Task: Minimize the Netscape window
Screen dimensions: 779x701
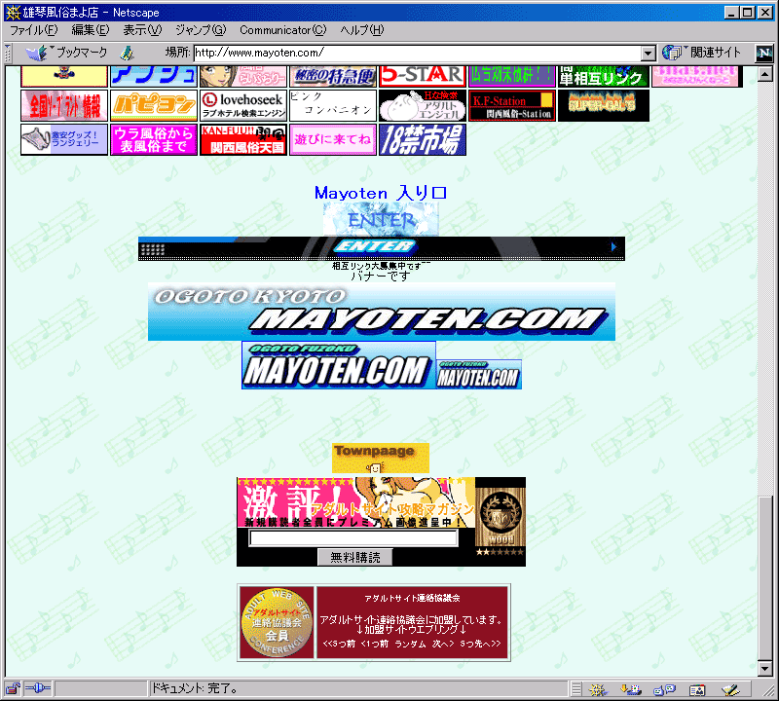Action: [x=731, y=13]
